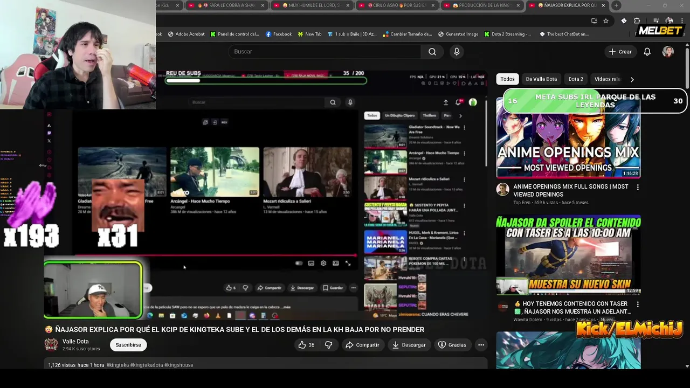Open the 'Panel de control del...' bookmark
The width and height of the screenshot is (690, 388).
[235, 34]
